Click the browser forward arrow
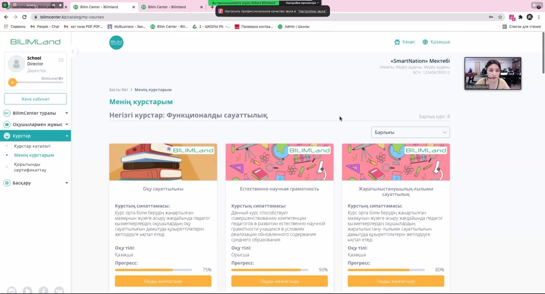545x294 pixels. (15, 17)
